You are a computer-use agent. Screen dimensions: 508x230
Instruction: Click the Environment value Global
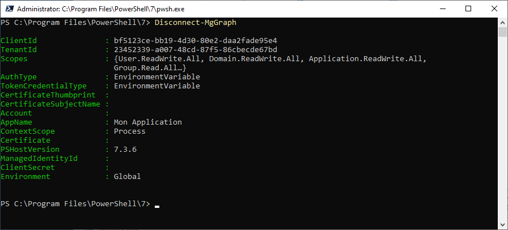click(x=128, y=177)
